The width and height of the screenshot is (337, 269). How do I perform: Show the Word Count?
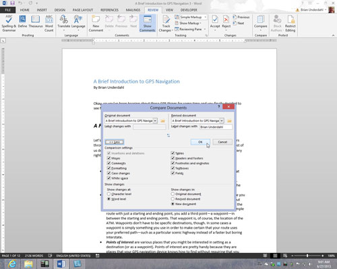tap(49, 24)
